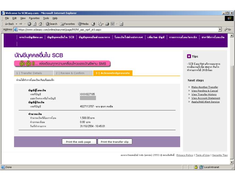This screenshot has width=235, height=176.
Task: Print using the printer toolbar icon
Action: click(x=107, y=24)
